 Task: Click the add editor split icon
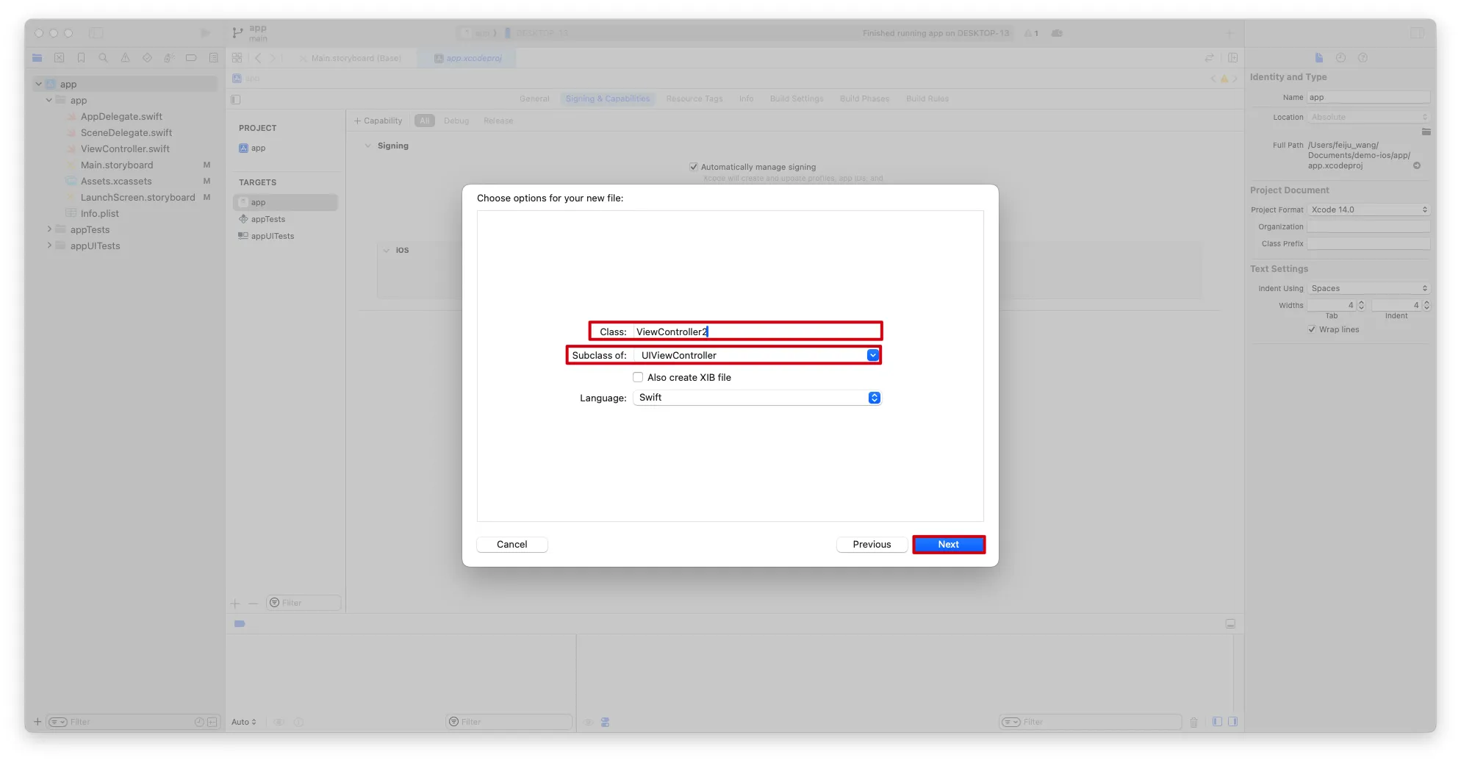(1233, 58)
